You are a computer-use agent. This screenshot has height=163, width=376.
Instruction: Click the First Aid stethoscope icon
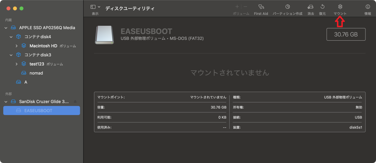(261, 7)
